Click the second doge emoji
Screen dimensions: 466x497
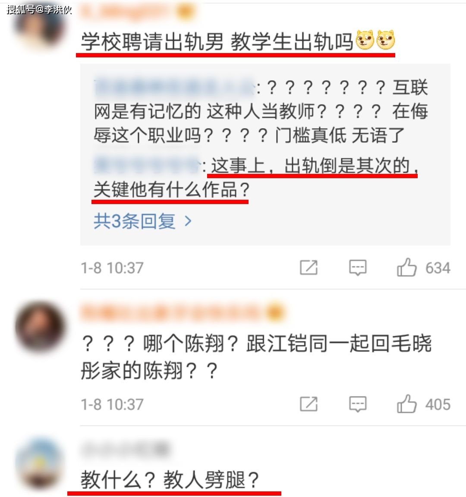pyautogui.click(x=385, y=40)
